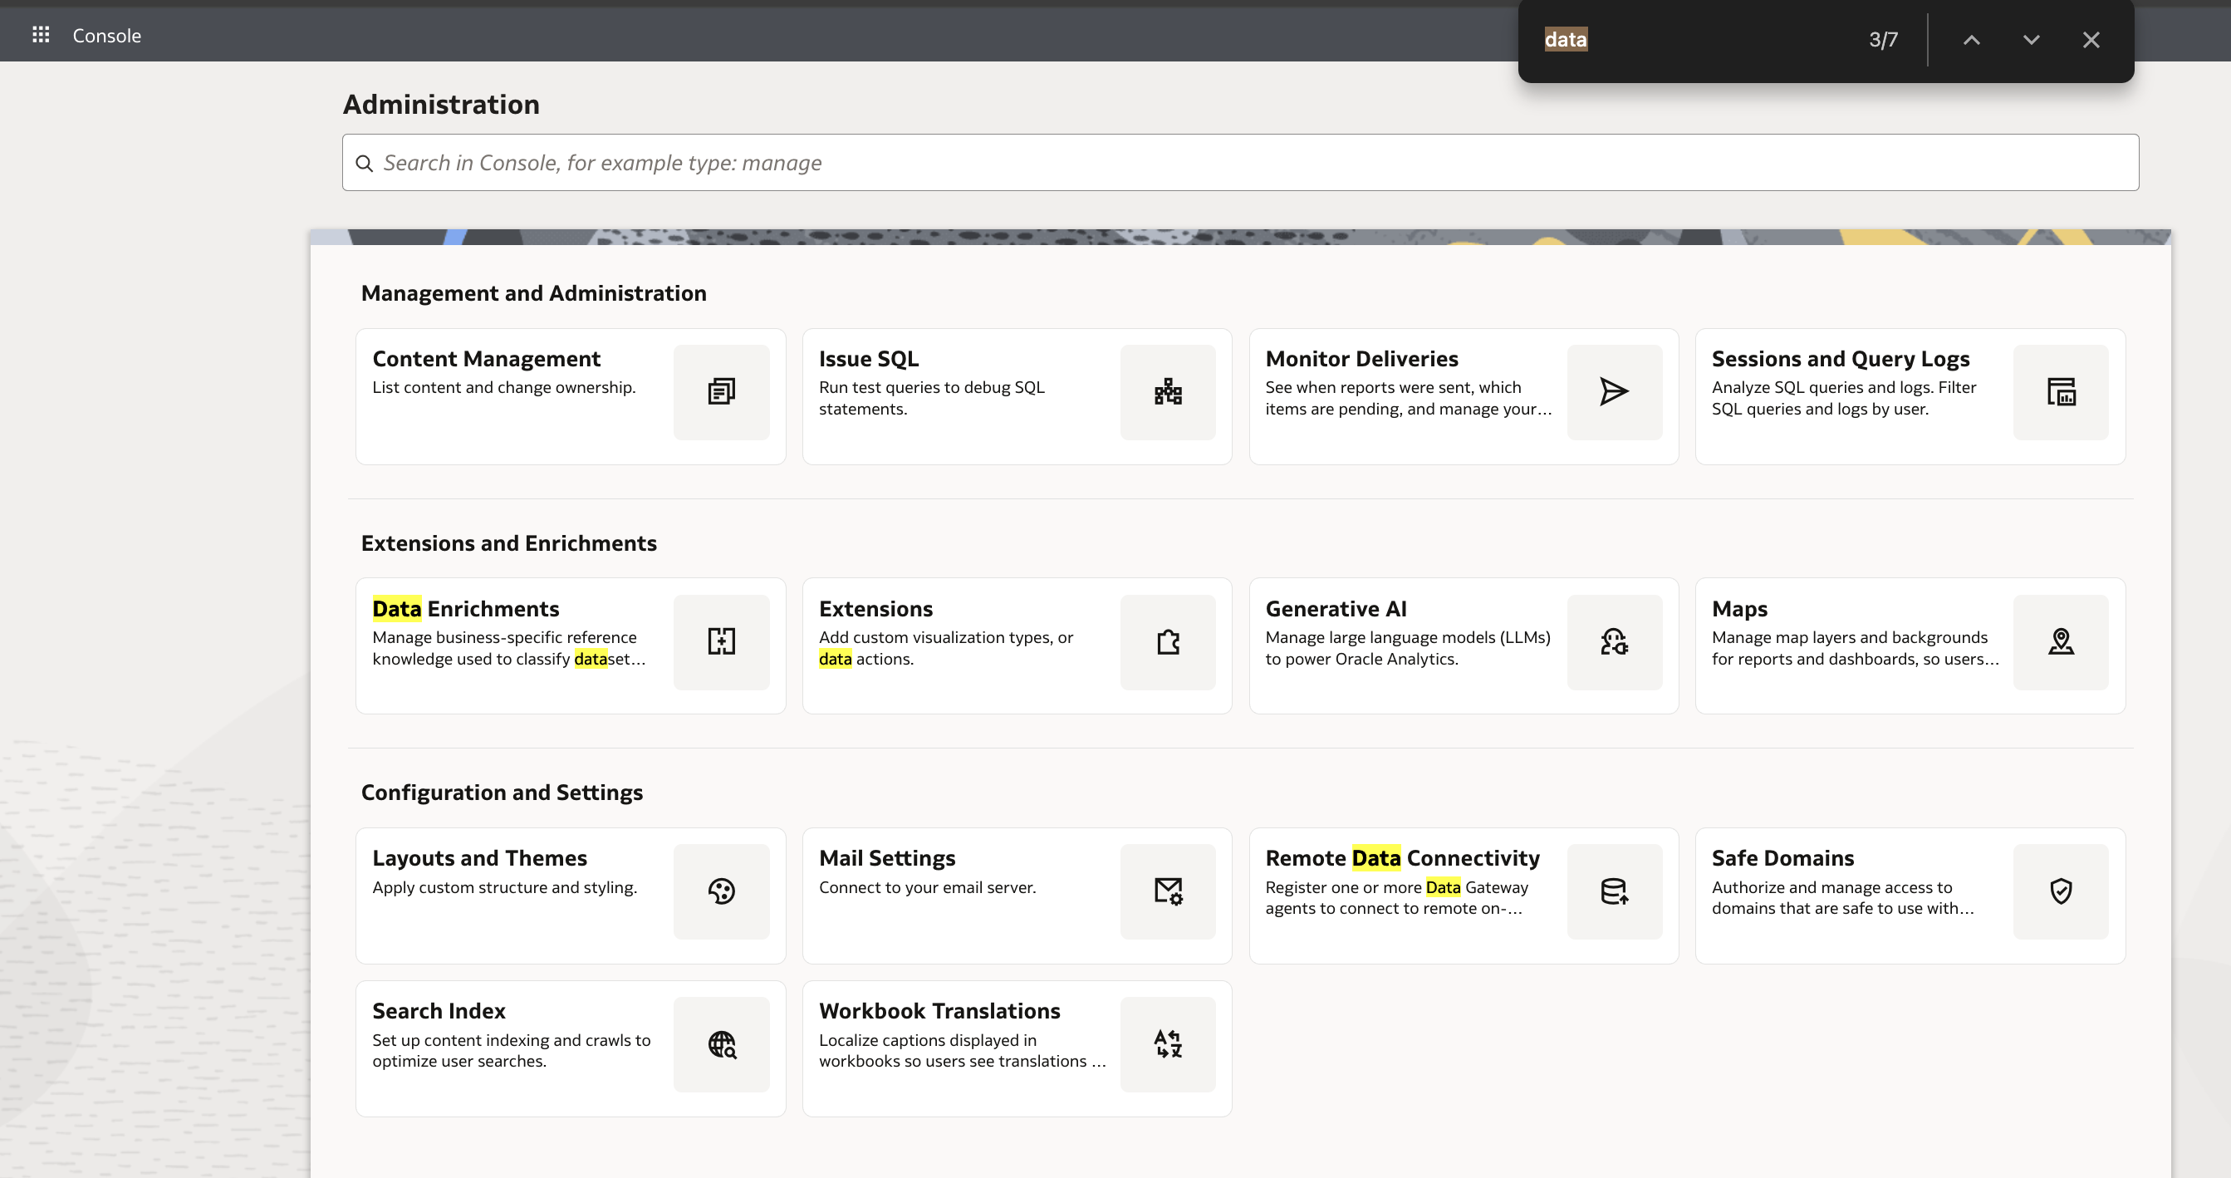Image resolution: width=2231 pixels, height=1178 pixels.
Task: Click the Issue SQL tile icon
Action: tap(1168, 391)
